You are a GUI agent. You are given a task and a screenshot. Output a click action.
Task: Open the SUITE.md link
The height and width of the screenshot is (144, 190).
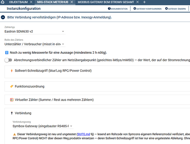click(84, 134)
